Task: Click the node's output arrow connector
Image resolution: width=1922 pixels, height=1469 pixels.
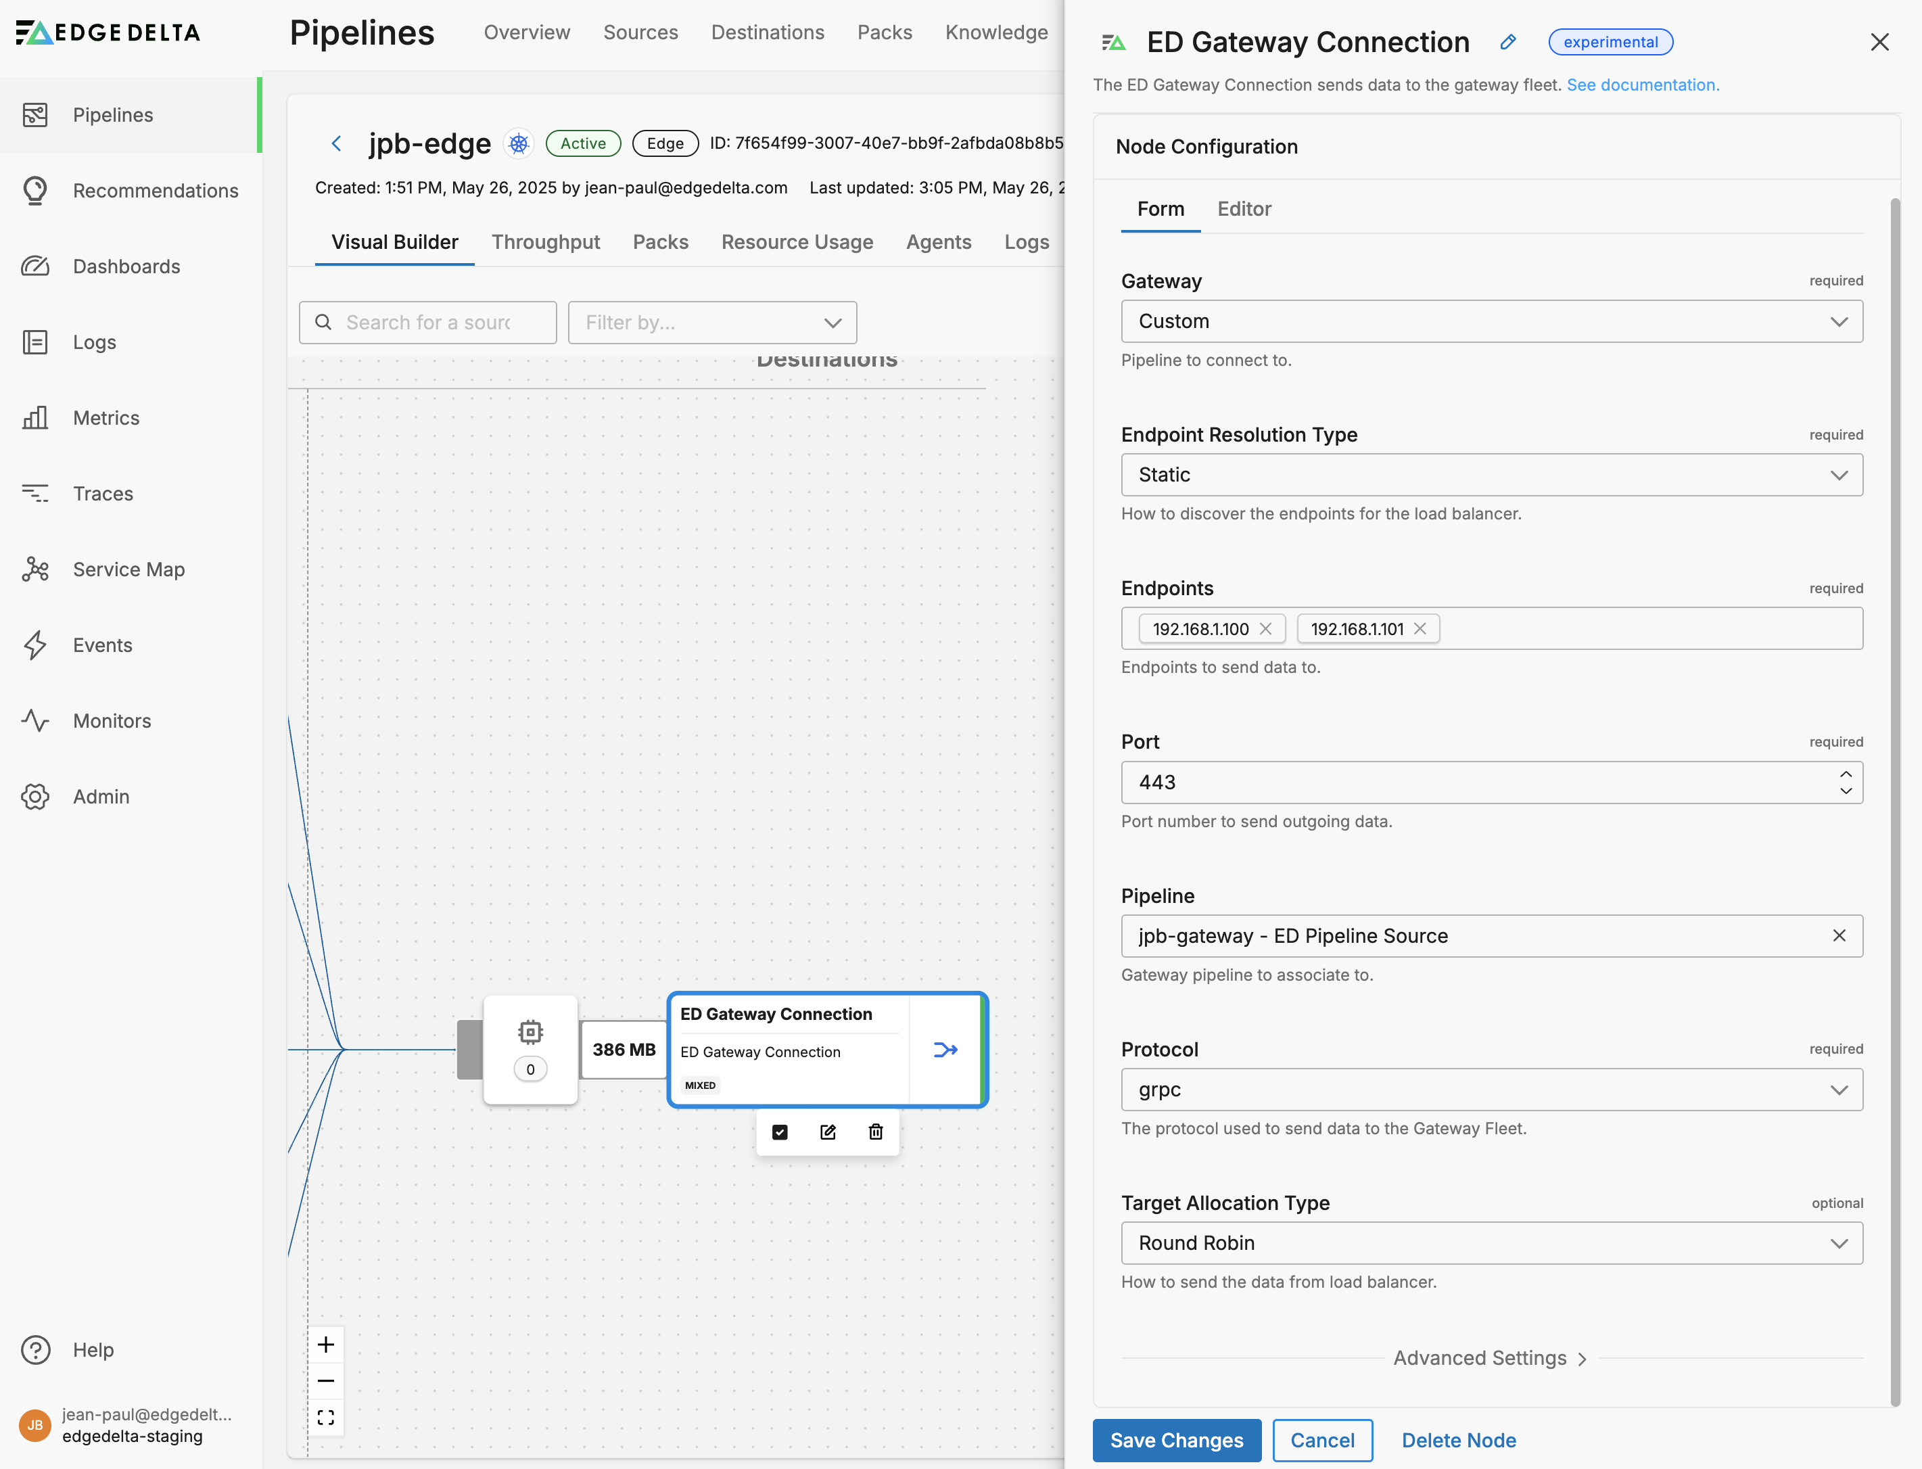Action: pyautogui.click(x=945, y=1049)
